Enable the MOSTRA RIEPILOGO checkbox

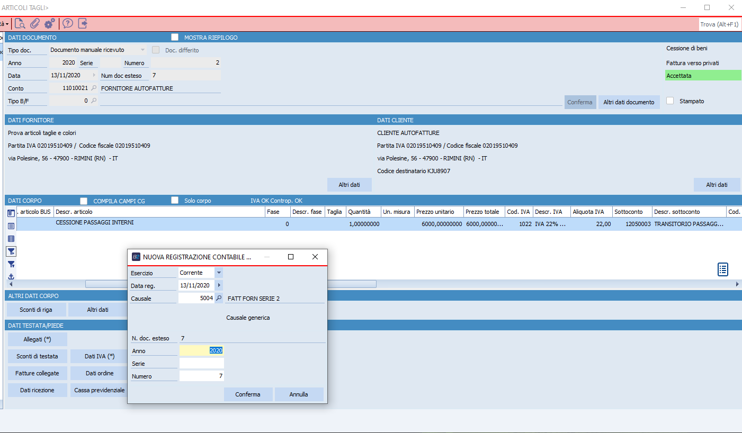click(175, 38)
